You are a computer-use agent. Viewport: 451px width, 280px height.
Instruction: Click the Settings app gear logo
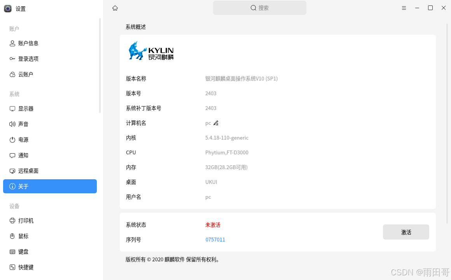coord(8,9)
